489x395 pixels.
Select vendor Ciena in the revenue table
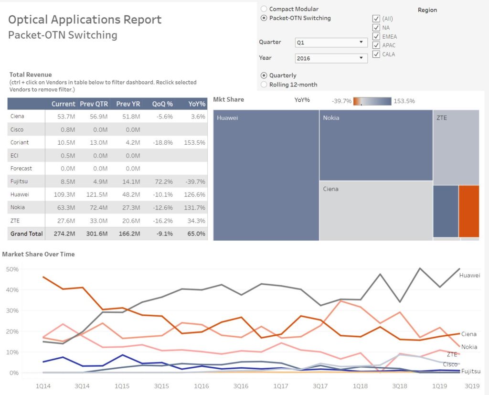(x=17, y=117)
